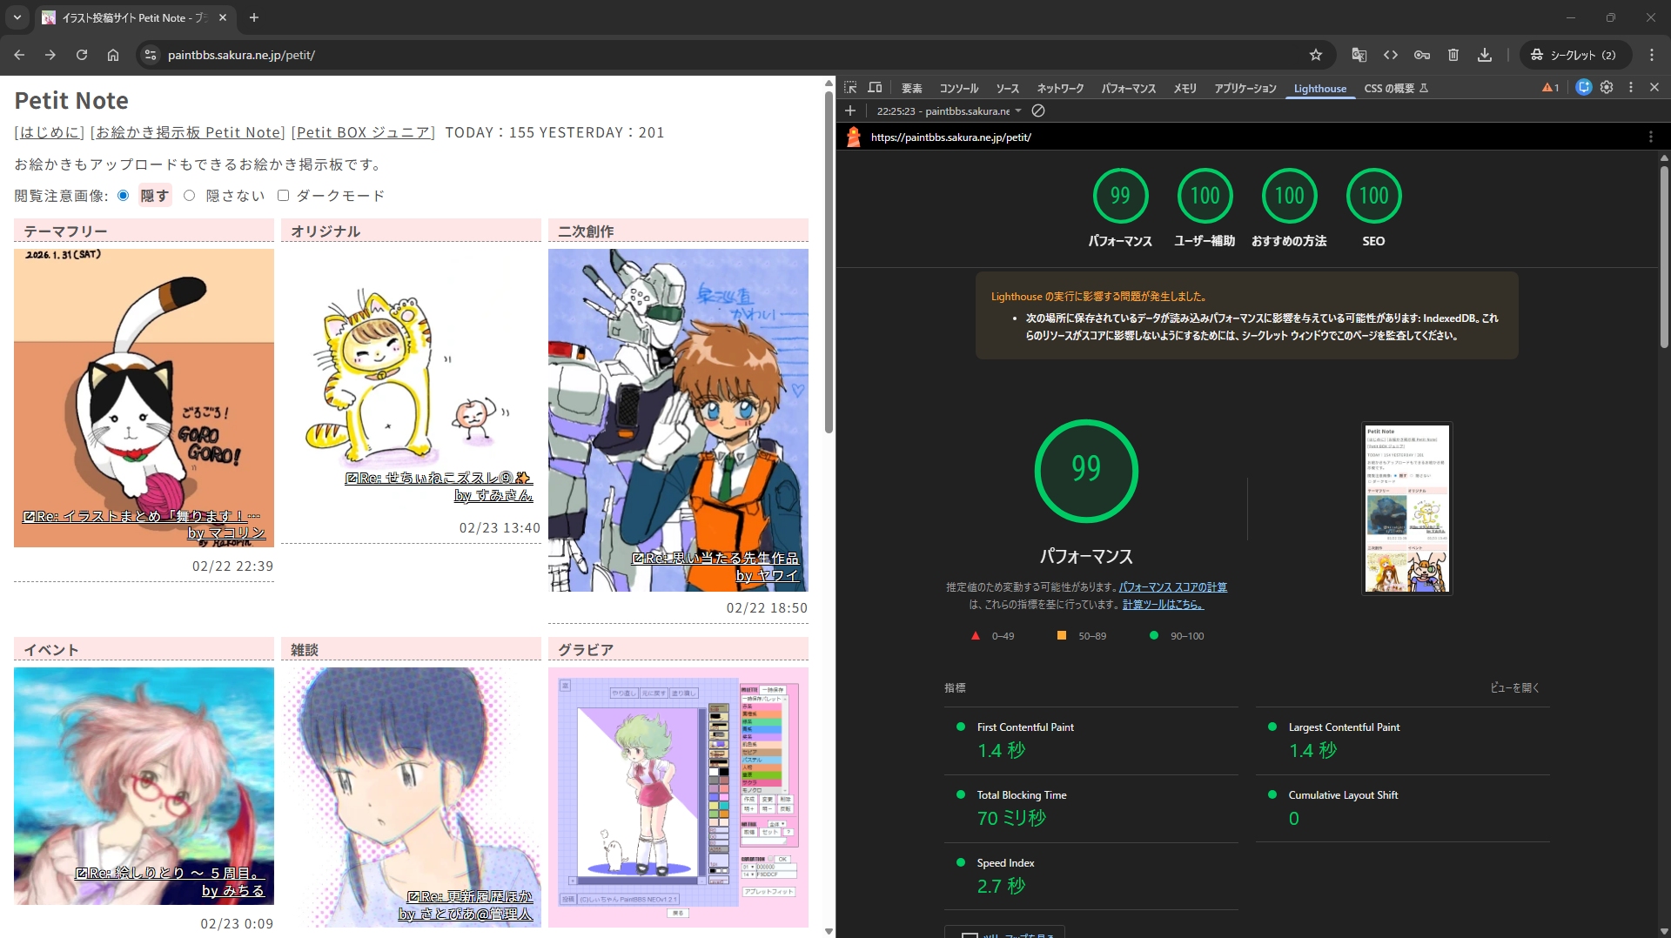Switch to the ネットワーク tab

click(x=1059, y=89)
